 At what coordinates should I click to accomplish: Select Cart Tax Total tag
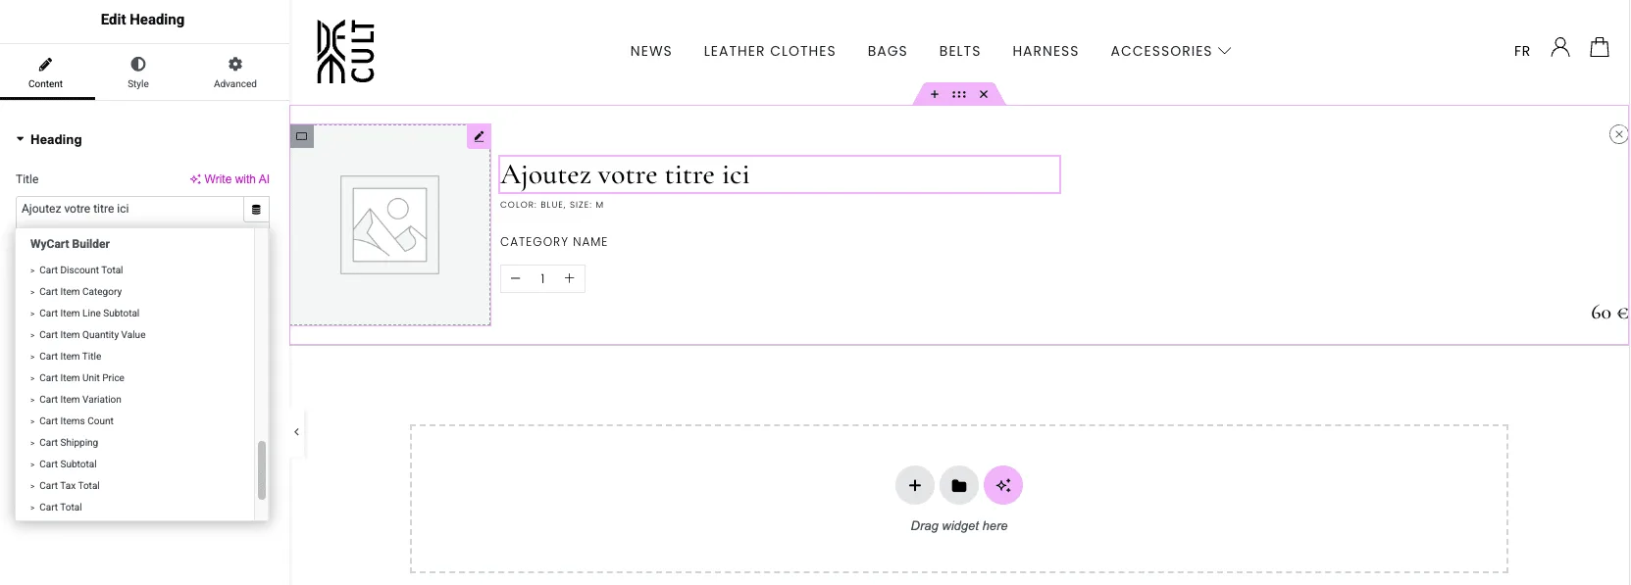(x=70, y=486)
